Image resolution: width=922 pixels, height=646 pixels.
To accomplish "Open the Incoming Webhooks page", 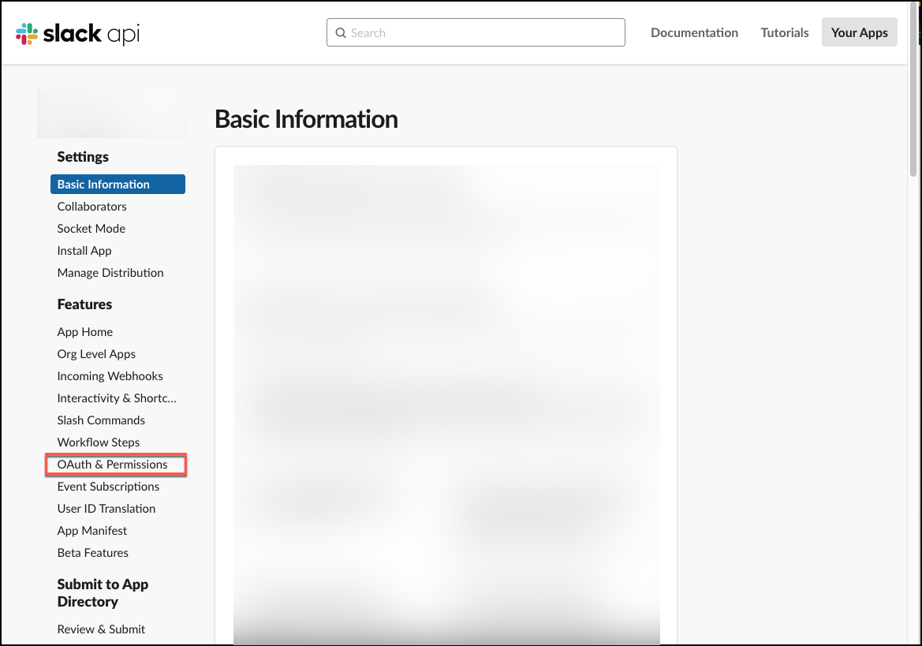I will tap(110, 375).
